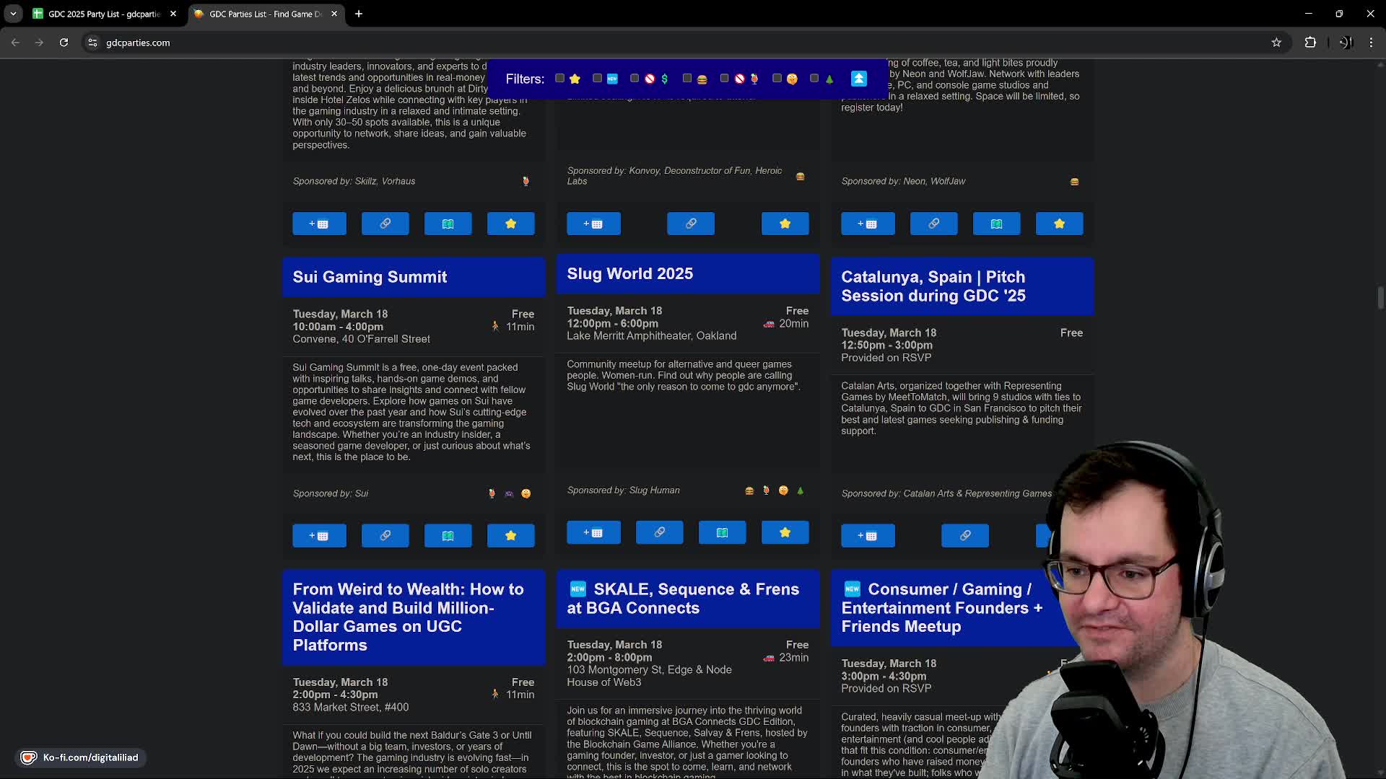
Task: Switch to GDC 2025 Party List spreadsheet tab
Action: (x=105, y=14)
